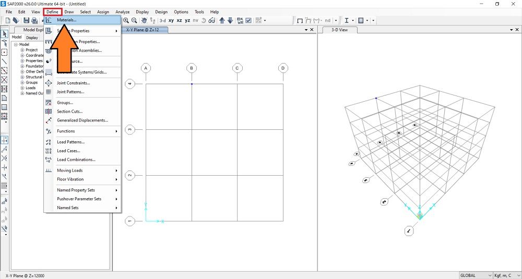Open the Assign menu
This screenshot has width=522, height=279.
(103, 11)
